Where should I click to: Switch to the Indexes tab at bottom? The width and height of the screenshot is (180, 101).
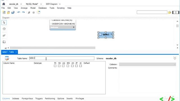click(x=16, y=98)
